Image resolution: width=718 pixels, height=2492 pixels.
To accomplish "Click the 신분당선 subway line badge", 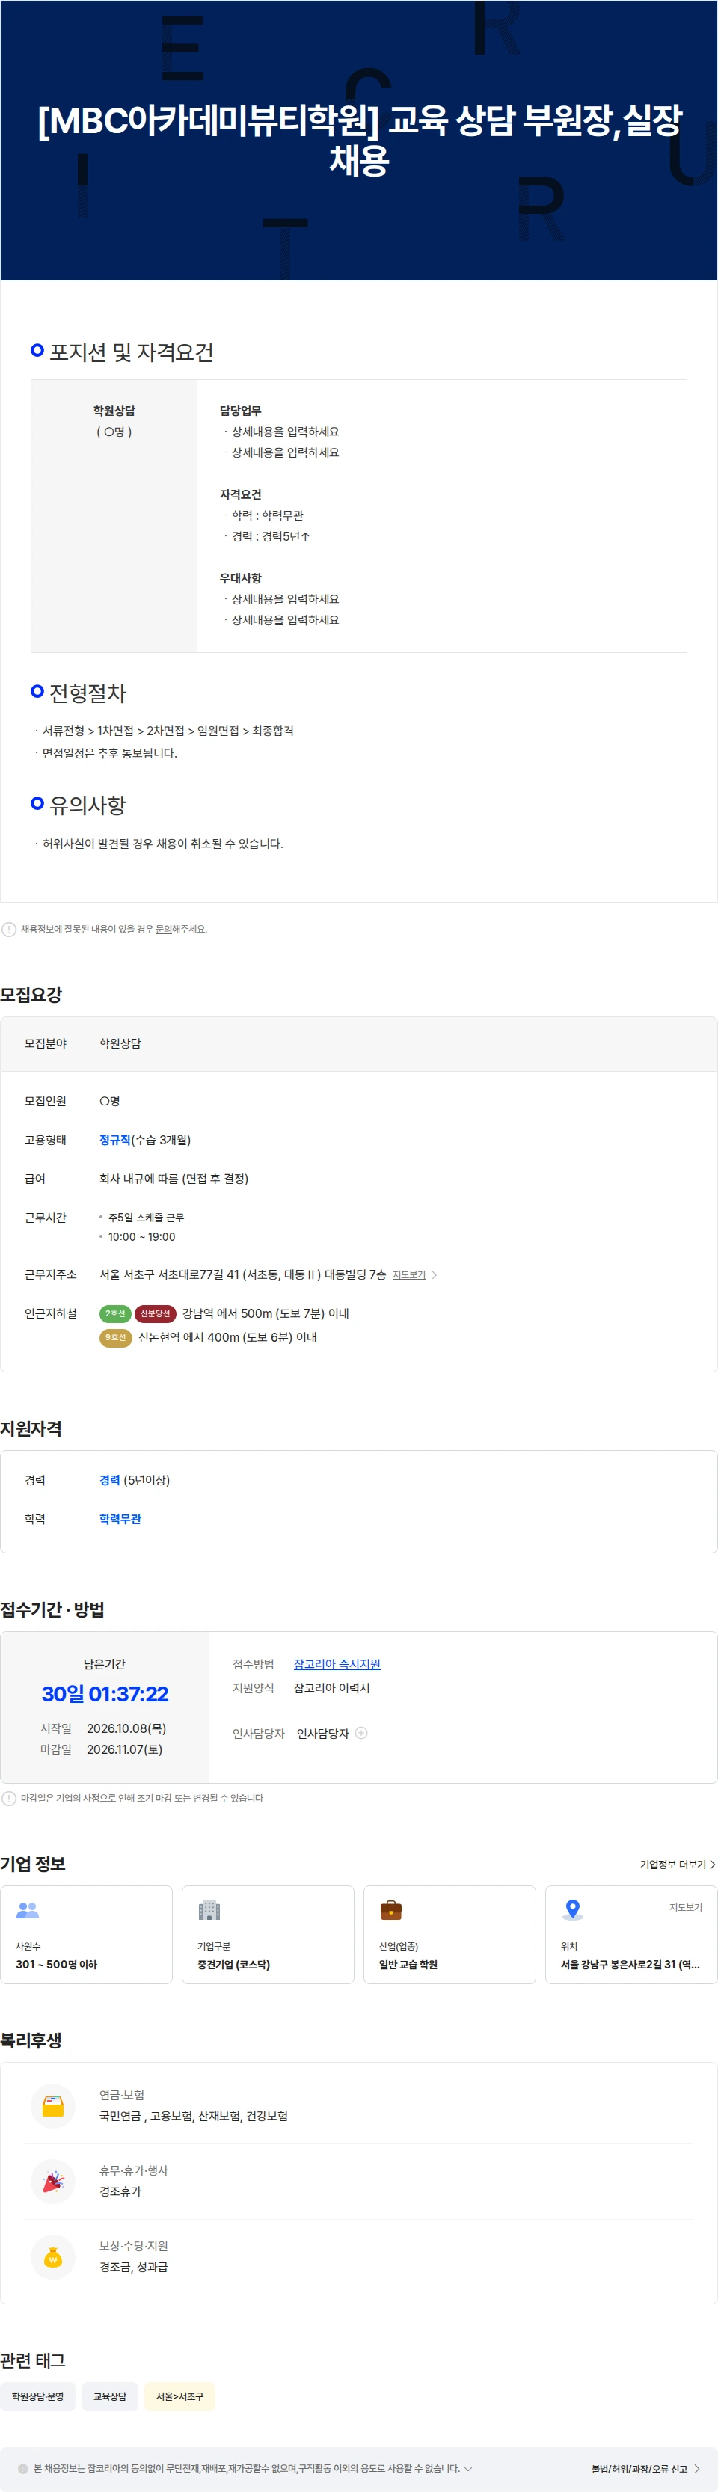I will [x=155, y=1313].
